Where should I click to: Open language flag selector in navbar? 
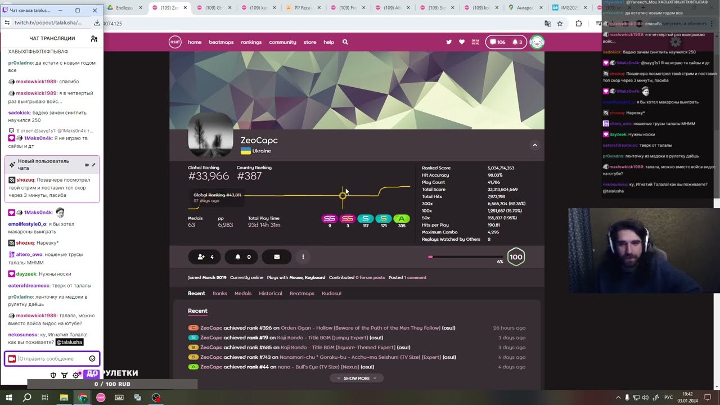point(475,42)
